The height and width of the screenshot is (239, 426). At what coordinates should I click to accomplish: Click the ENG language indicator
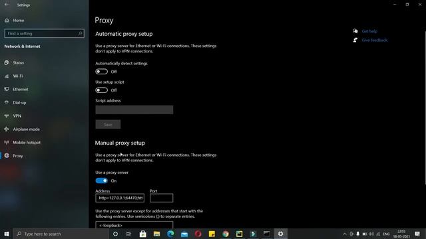pyautogui.click(x=386, y=234)
